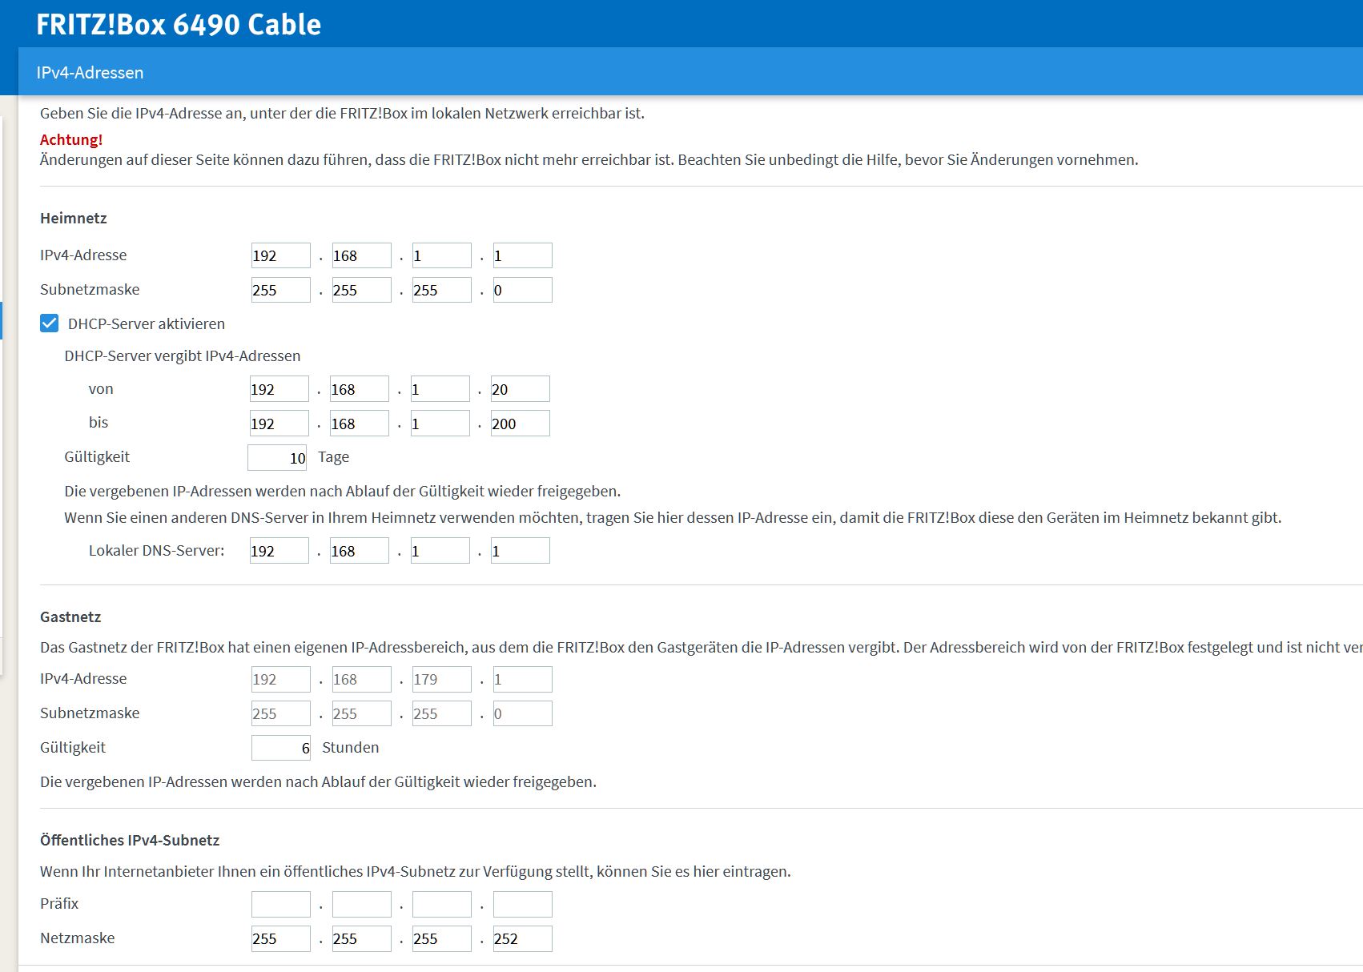Click the 'Präfix' label
This screenshot has height=972, width=1363.
[x=59, y=903]
